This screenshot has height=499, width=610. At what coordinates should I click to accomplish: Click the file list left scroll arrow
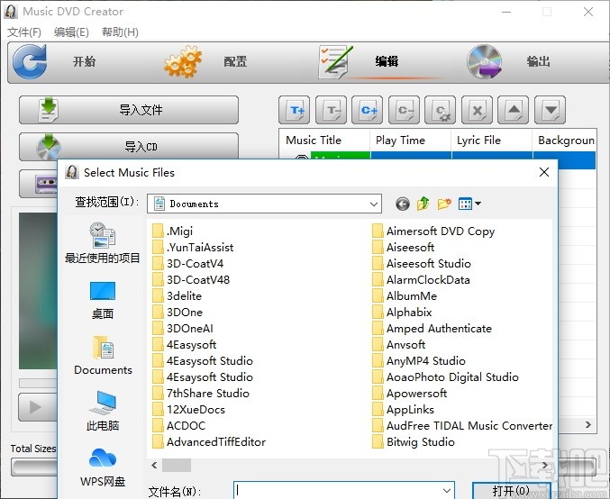pos(154,465)
